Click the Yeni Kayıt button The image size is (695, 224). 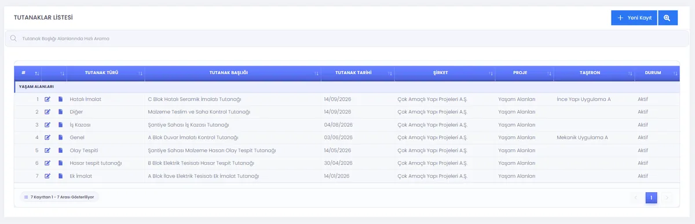(x=634, y=18)
